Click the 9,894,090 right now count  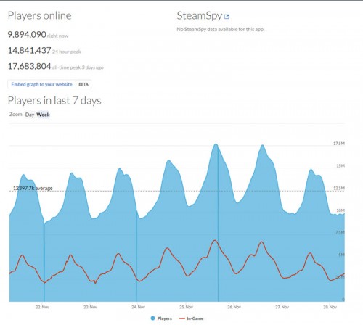pyautogui.click(x=27, y=35)
